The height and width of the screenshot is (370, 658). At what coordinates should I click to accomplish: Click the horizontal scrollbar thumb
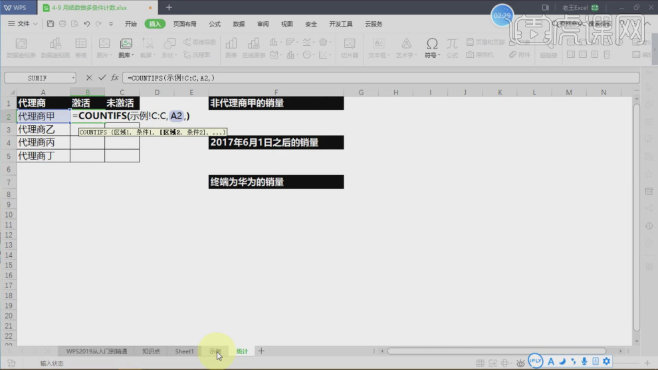pos(496,351)
